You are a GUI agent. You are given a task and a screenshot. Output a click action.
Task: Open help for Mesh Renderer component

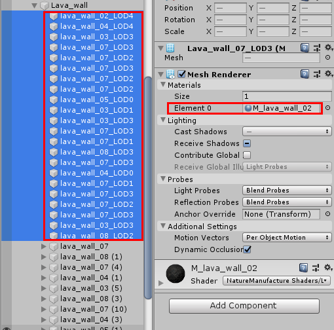305,74
